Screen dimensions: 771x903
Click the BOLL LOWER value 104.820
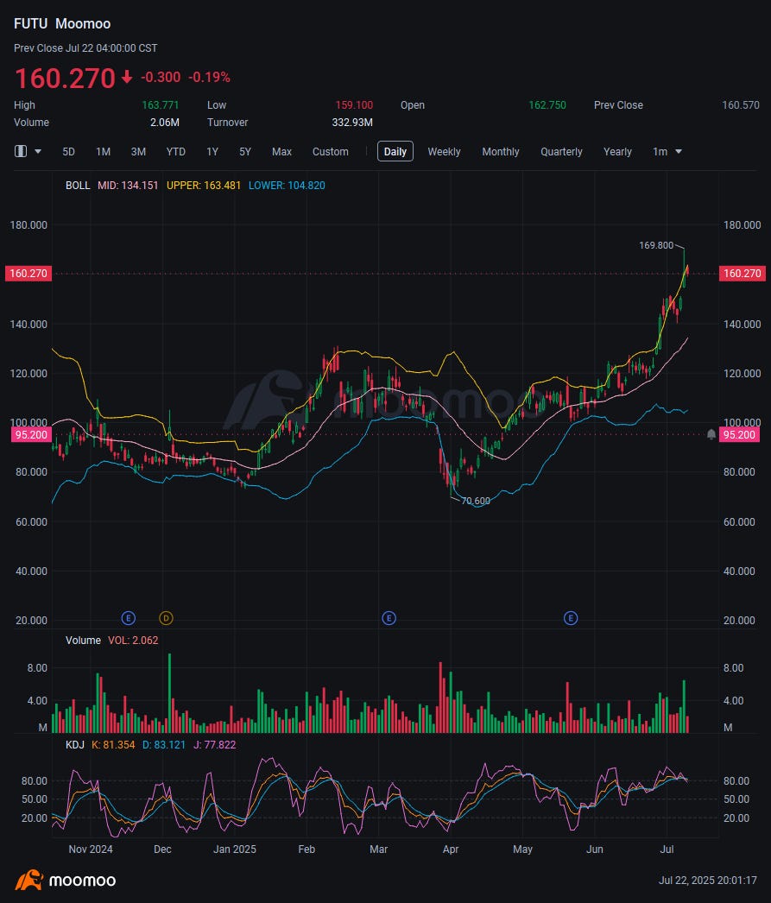click(x=287, y=186)
